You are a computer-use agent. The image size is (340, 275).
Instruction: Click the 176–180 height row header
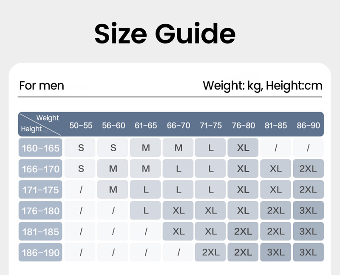[x=40, y=211]
